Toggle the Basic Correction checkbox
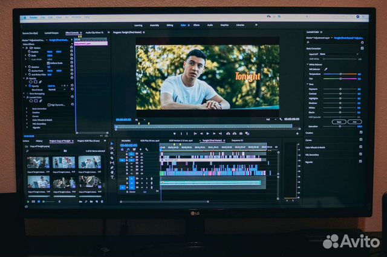This screenshot has height=257, width=387. click(361, 48)
